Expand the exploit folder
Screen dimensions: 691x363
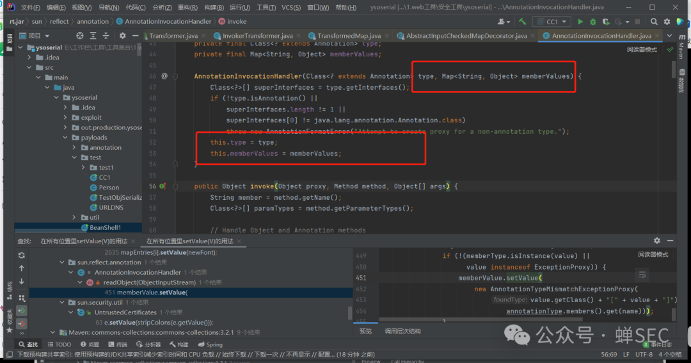65,117
